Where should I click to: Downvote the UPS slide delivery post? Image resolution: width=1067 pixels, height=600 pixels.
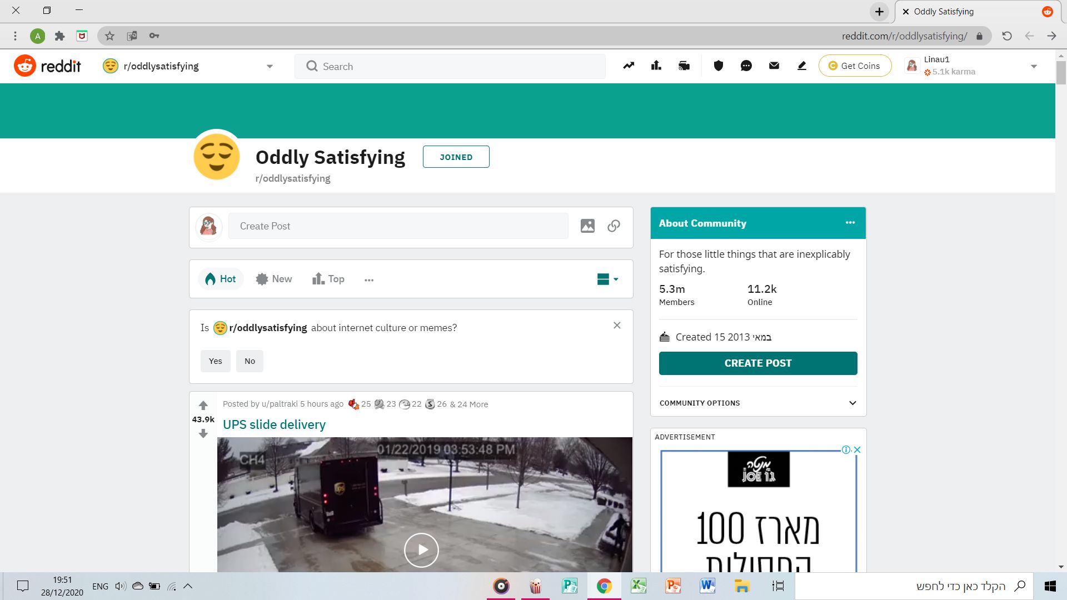tap(203, 433)
